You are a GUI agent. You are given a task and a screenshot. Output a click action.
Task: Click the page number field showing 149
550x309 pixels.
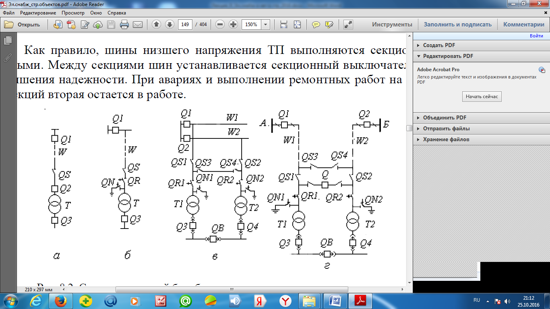pyautogui.click(x=185, y=25)
